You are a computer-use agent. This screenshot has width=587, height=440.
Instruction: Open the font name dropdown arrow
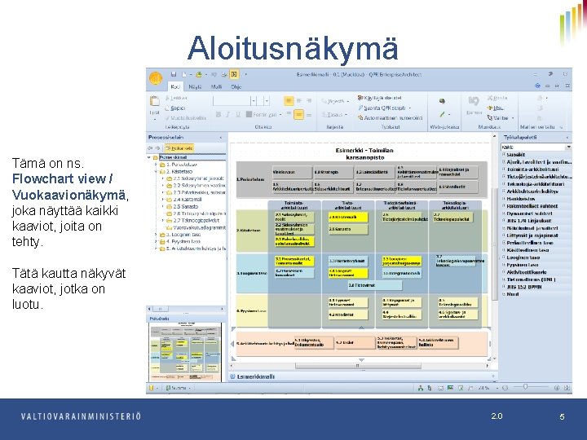pos(254,101)
